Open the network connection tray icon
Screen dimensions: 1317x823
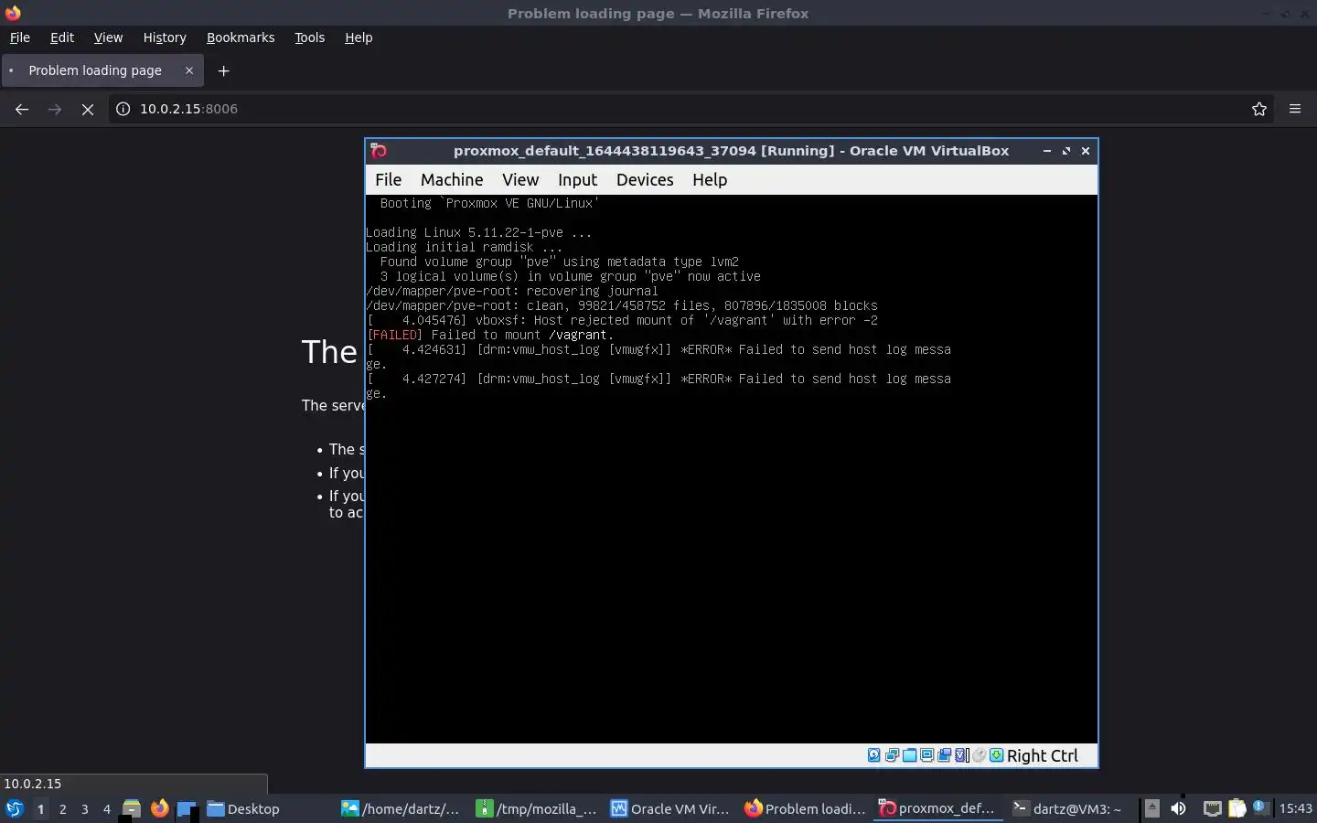1212,808
